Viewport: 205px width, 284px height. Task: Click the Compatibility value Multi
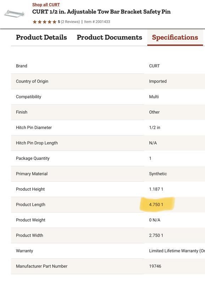(154, 97)
